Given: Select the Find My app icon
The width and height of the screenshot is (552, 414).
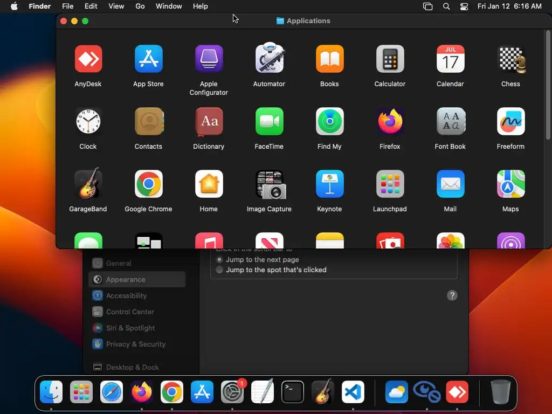Looking at the screenshot, I should (329, 121).
